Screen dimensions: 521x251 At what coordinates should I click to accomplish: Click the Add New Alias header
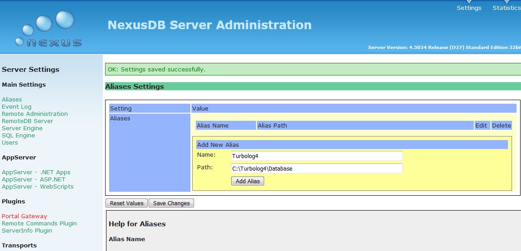click(352, 145)
